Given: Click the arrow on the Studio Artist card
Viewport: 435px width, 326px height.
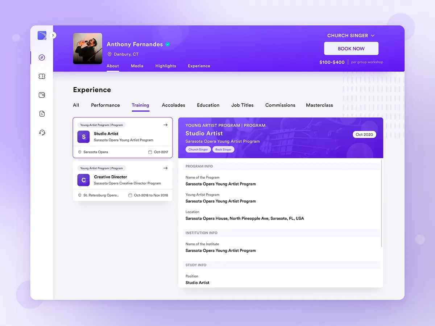Looking at the screenshot, I should (x=165, y=125).
